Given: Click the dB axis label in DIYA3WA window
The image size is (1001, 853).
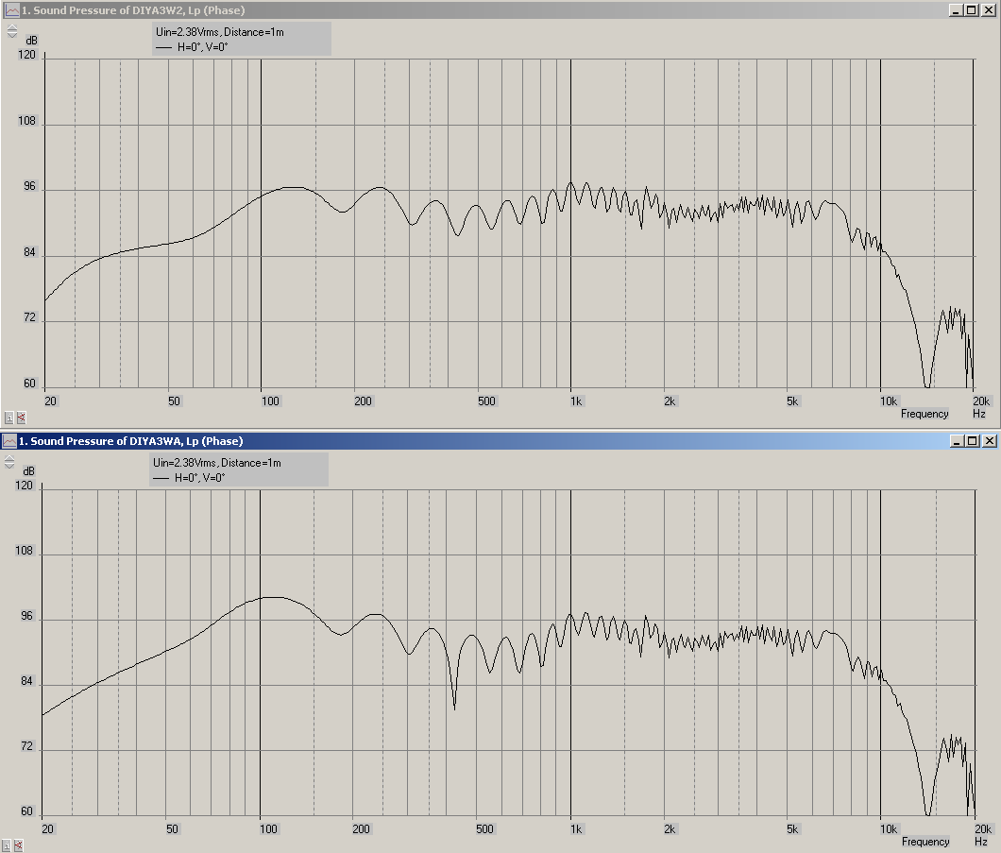Looking at the screenshot, I should click(28, 471).
